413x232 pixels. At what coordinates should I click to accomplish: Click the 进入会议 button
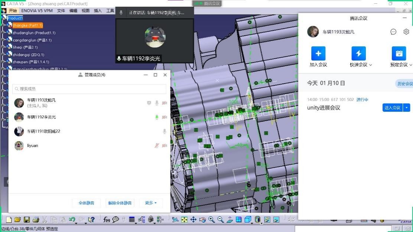point(392,108)
